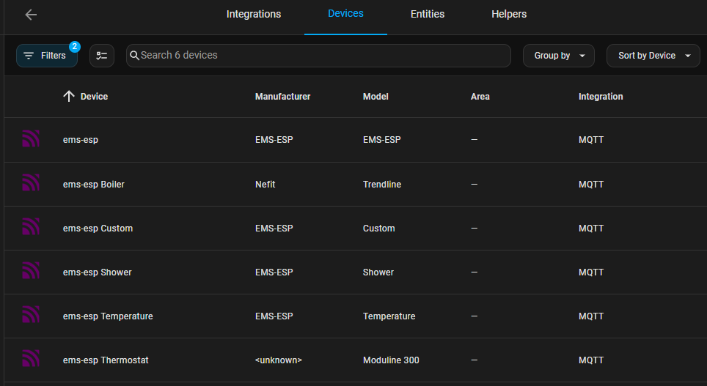Click the MQTT icon for ems-esp Shower

30,271
